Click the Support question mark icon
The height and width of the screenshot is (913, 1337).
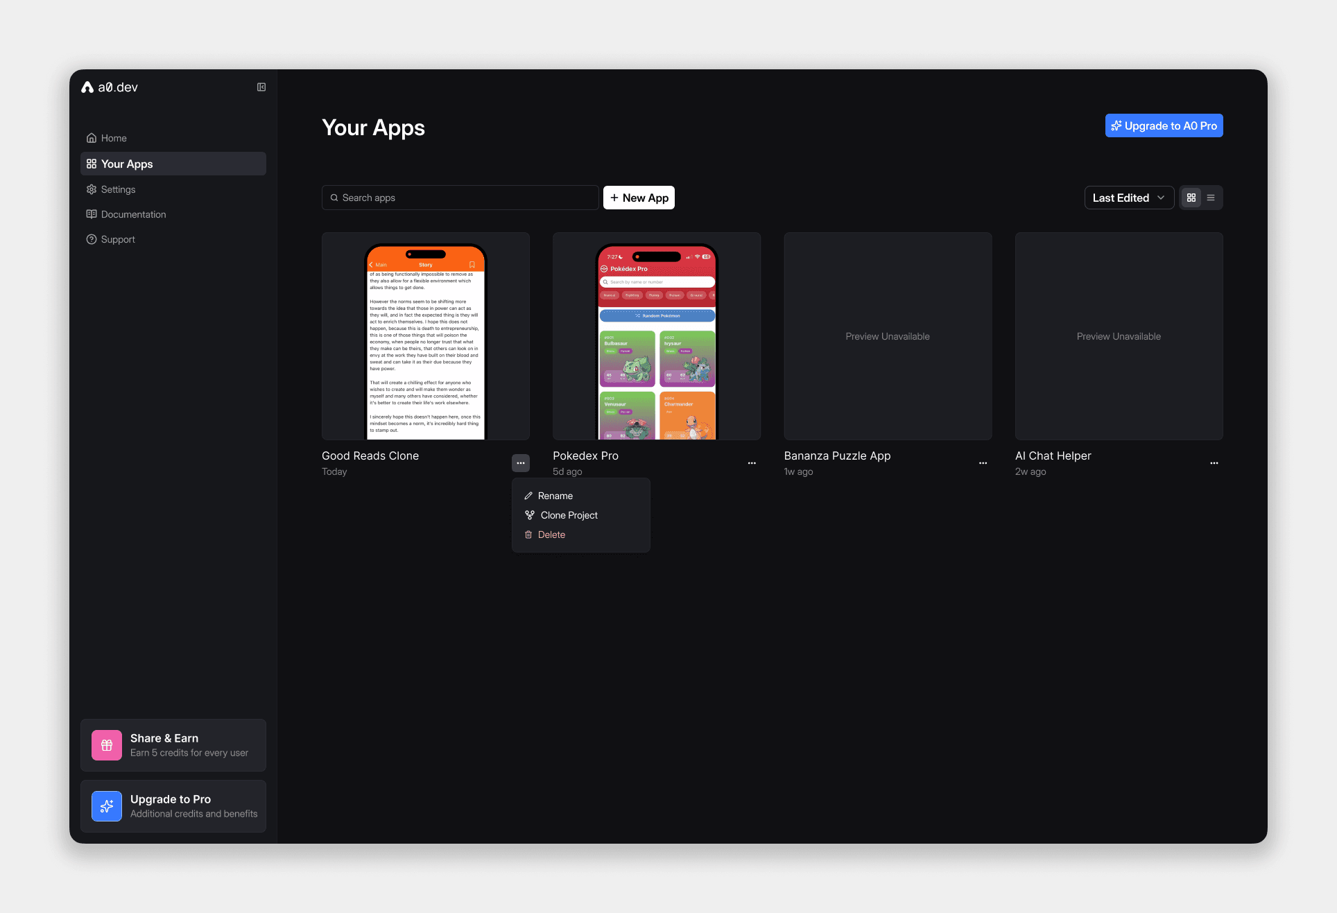pos(91,239)
